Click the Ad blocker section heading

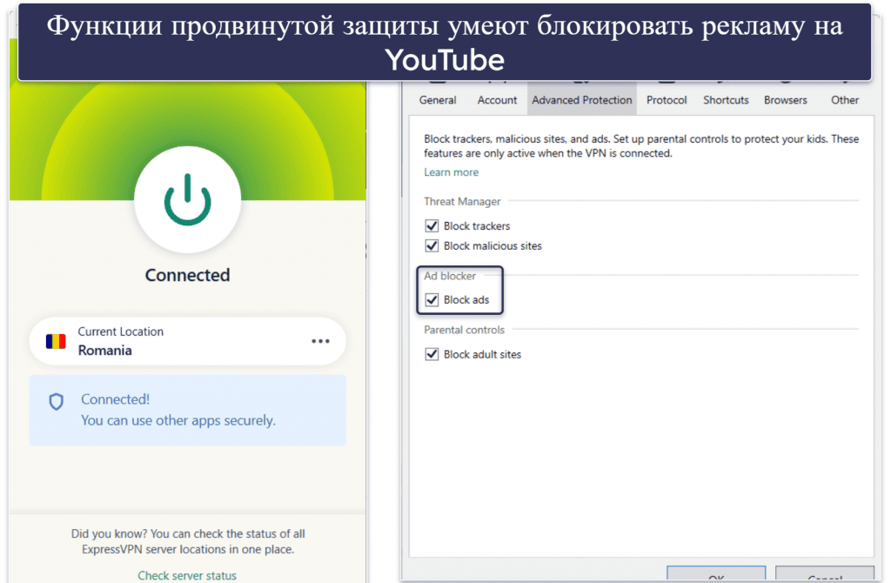tap(450, 276)
